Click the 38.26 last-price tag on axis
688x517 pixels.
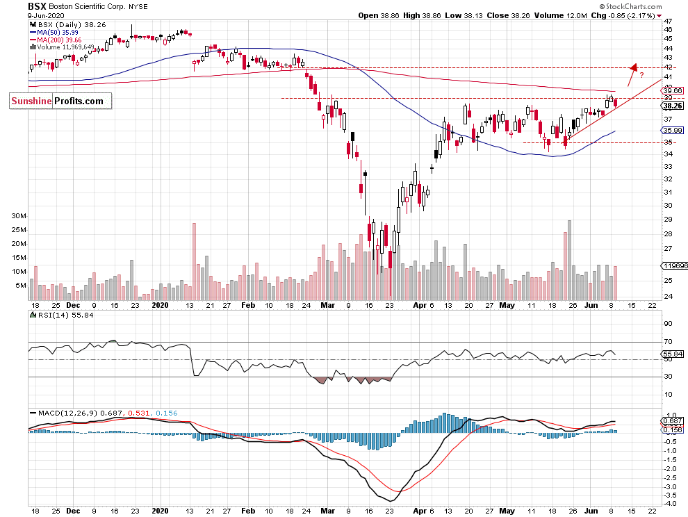[672, 106]
